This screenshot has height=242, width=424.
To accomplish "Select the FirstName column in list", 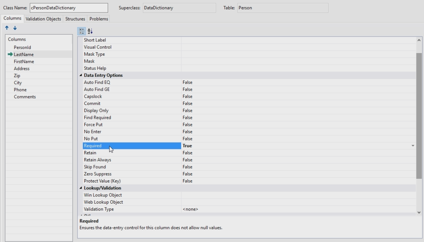I will [24, 62].
